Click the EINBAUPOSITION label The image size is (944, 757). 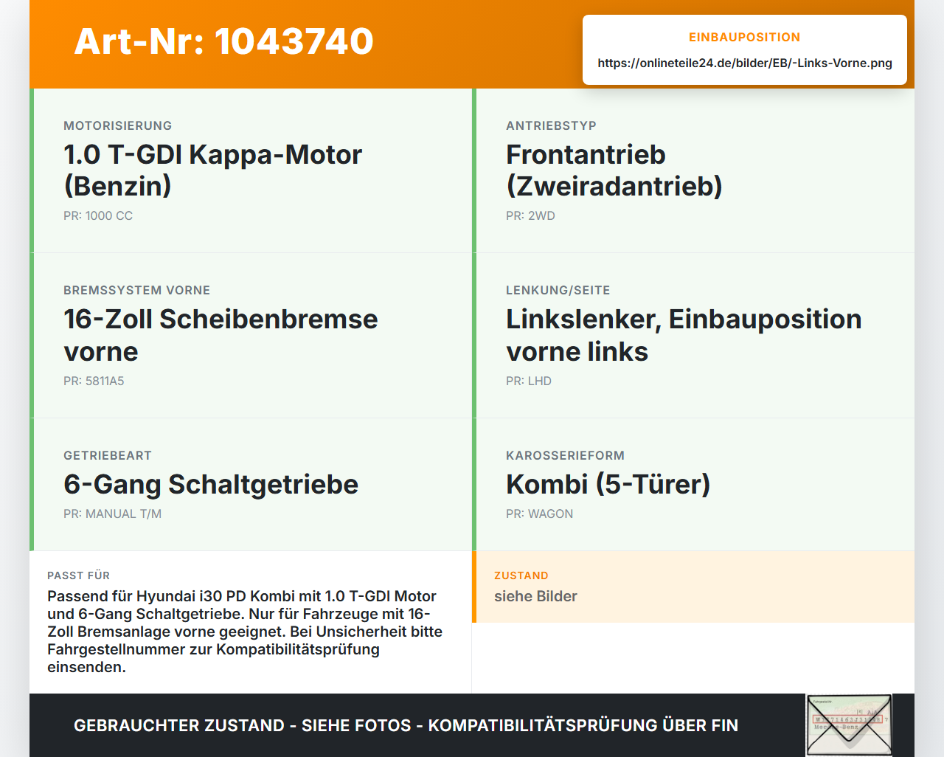(745, 37)
